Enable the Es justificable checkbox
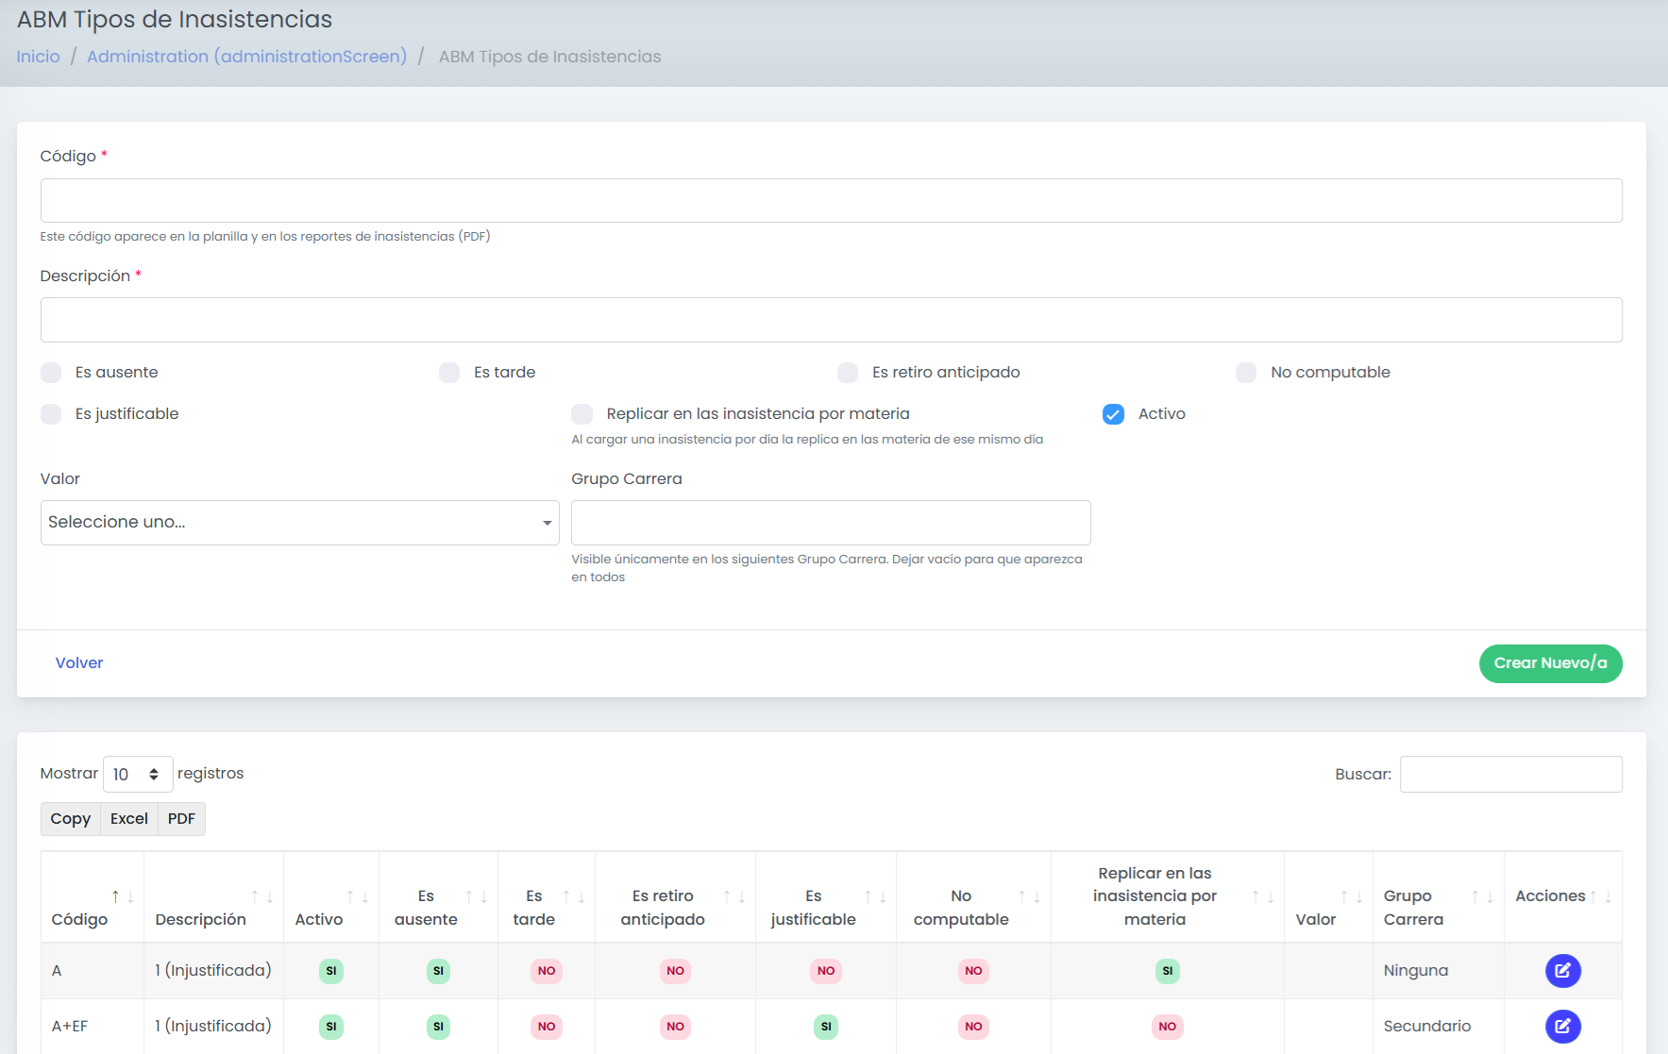 (51, 414)
